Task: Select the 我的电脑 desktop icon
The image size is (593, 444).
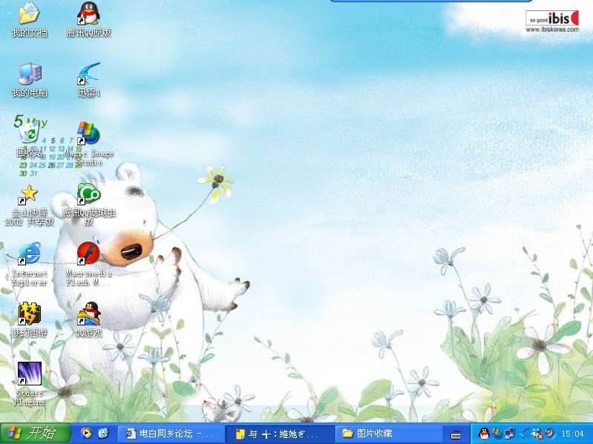Action: pos(29,74)
